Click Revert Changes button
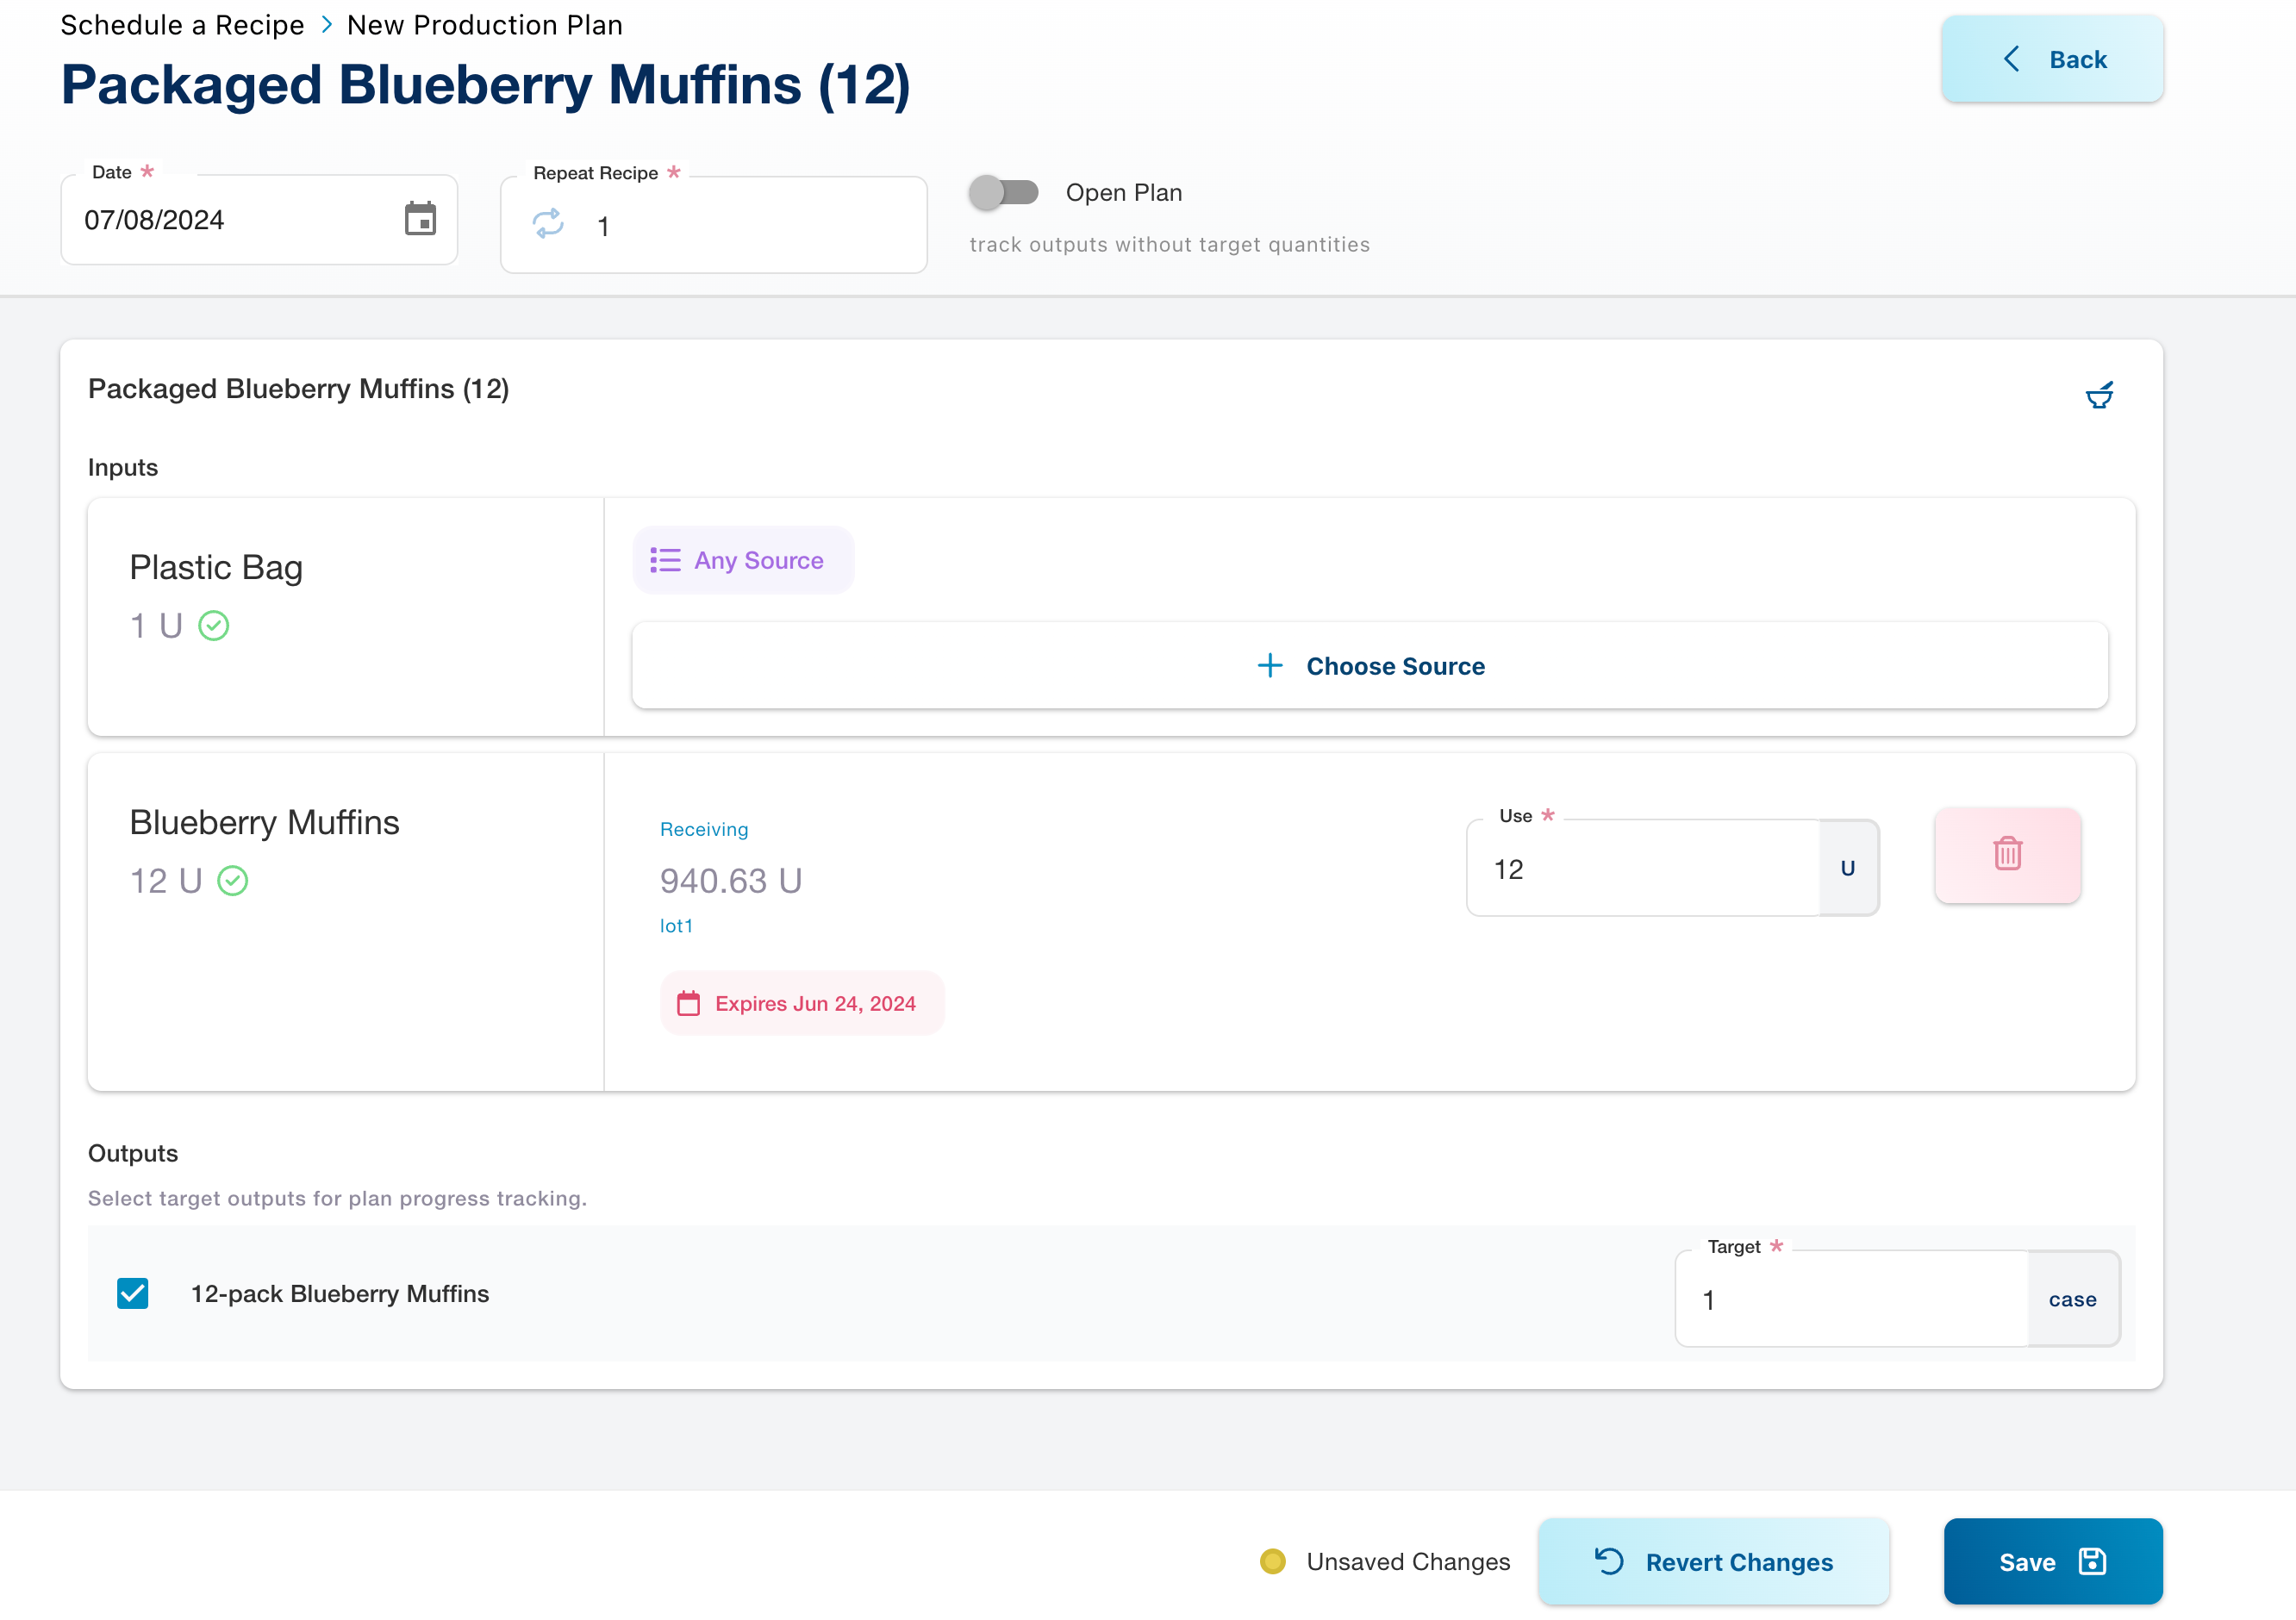 click(x=1713, y=1561)
